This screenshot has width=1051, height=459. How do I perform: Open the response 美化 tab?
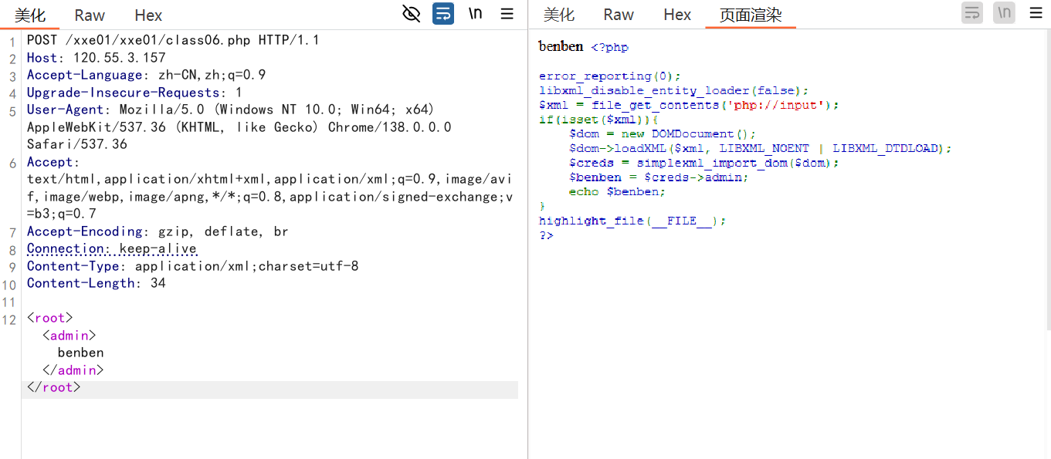559,15
